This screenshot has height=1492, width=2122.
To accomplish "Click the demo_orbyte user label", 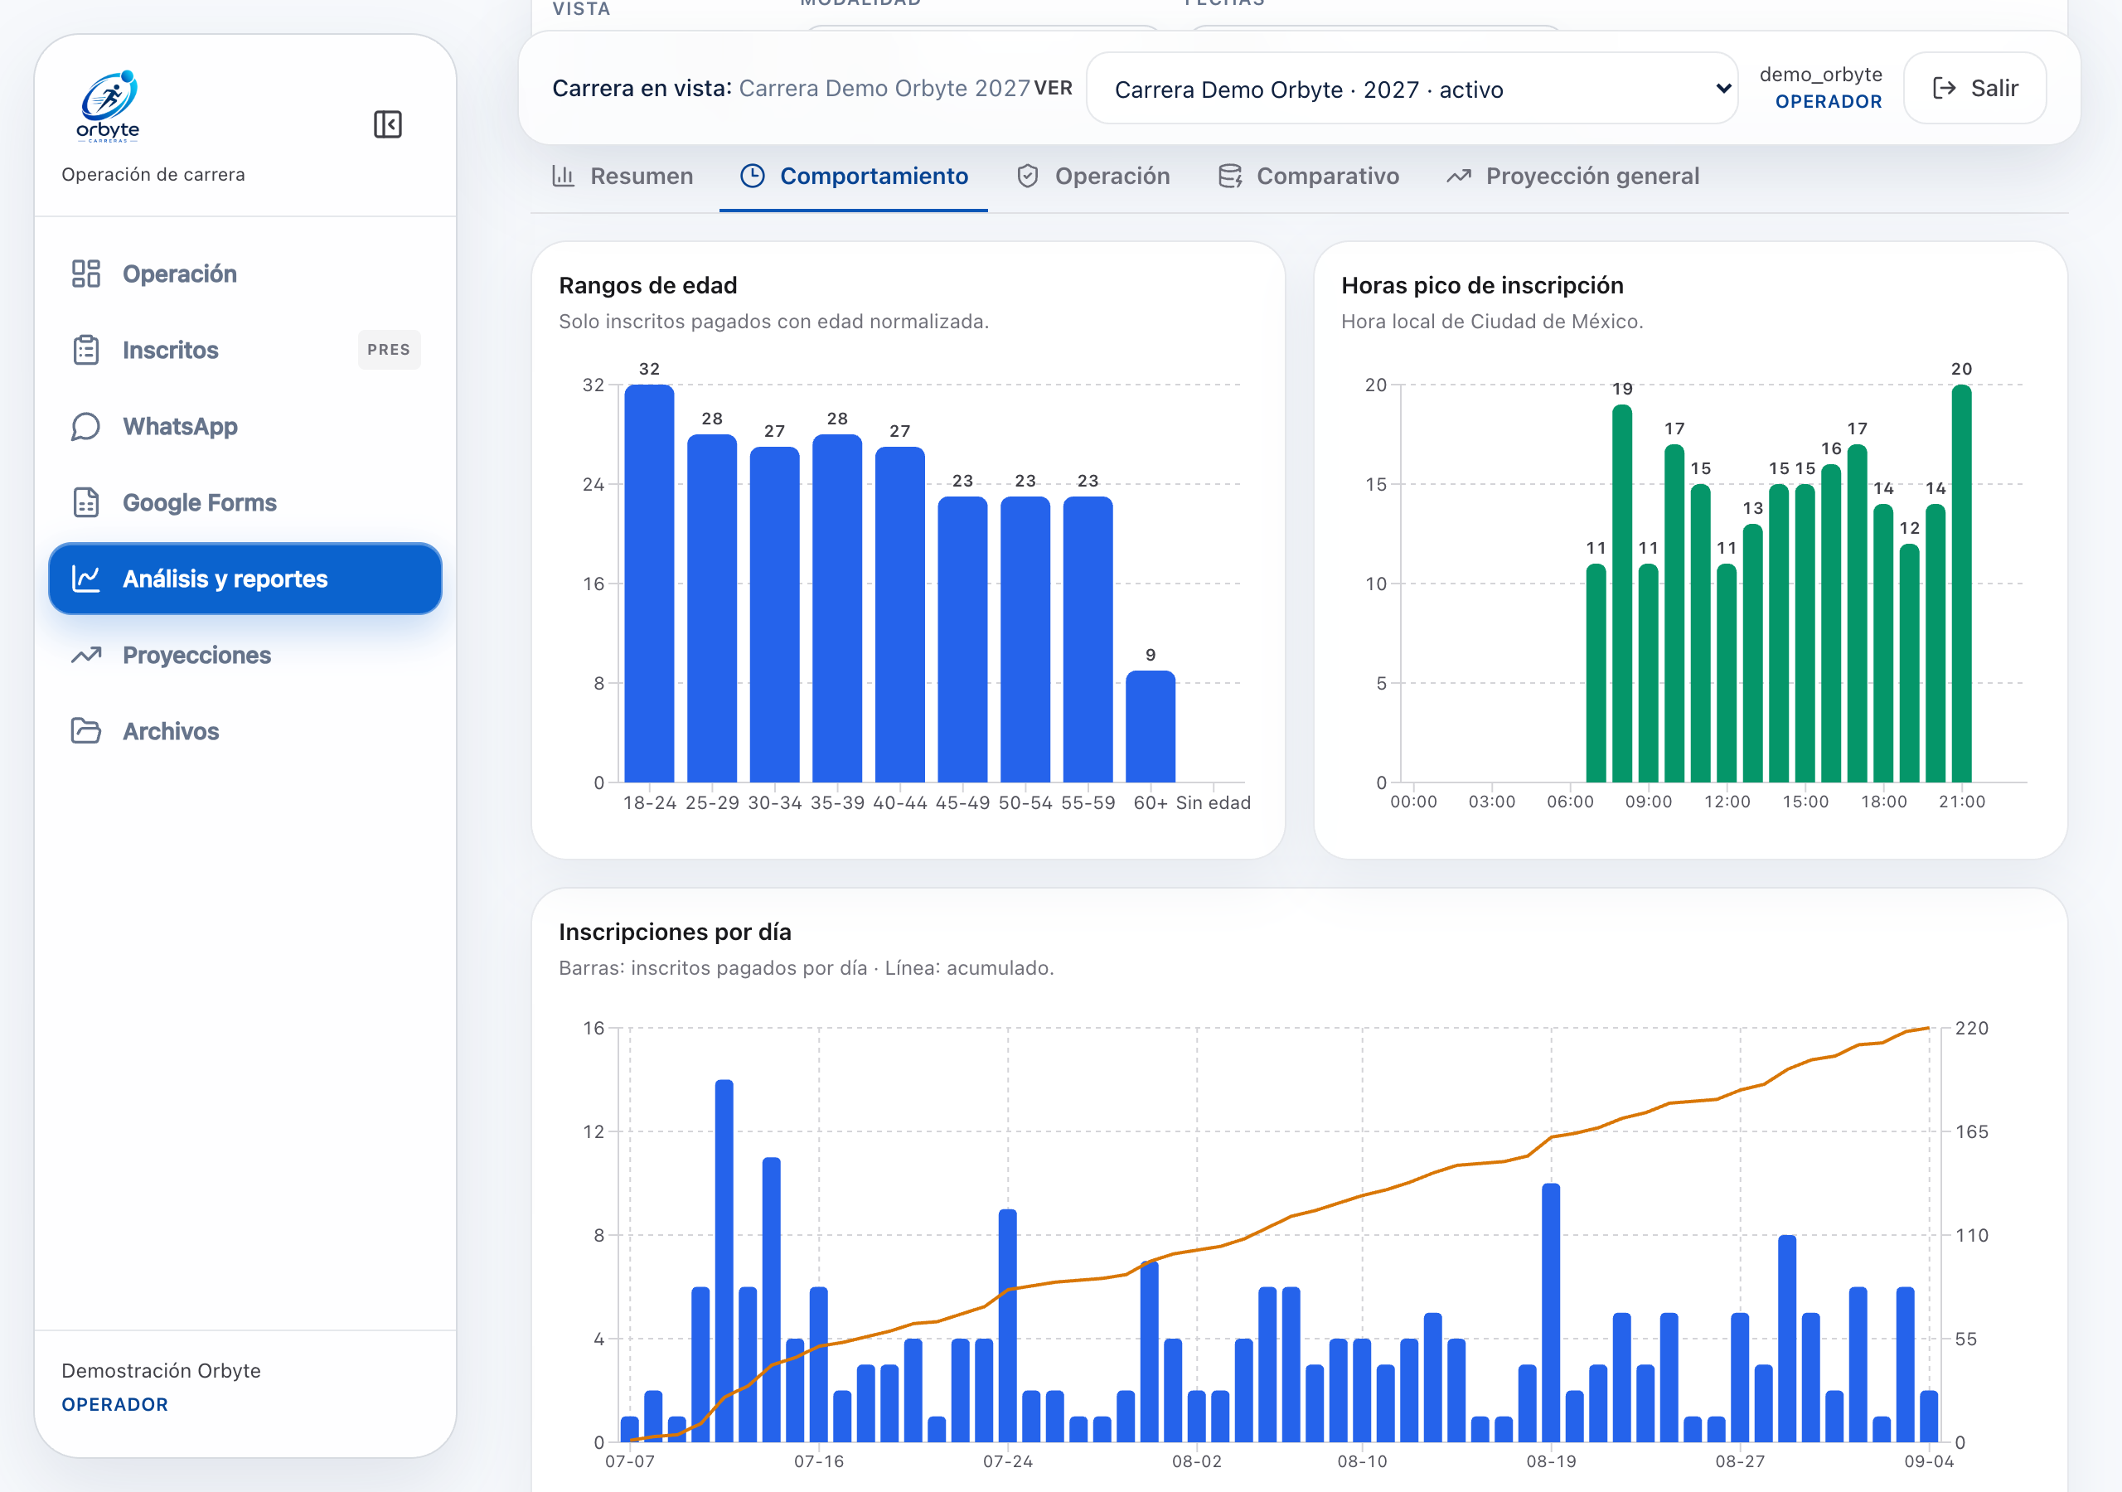I will (1821, 74).
